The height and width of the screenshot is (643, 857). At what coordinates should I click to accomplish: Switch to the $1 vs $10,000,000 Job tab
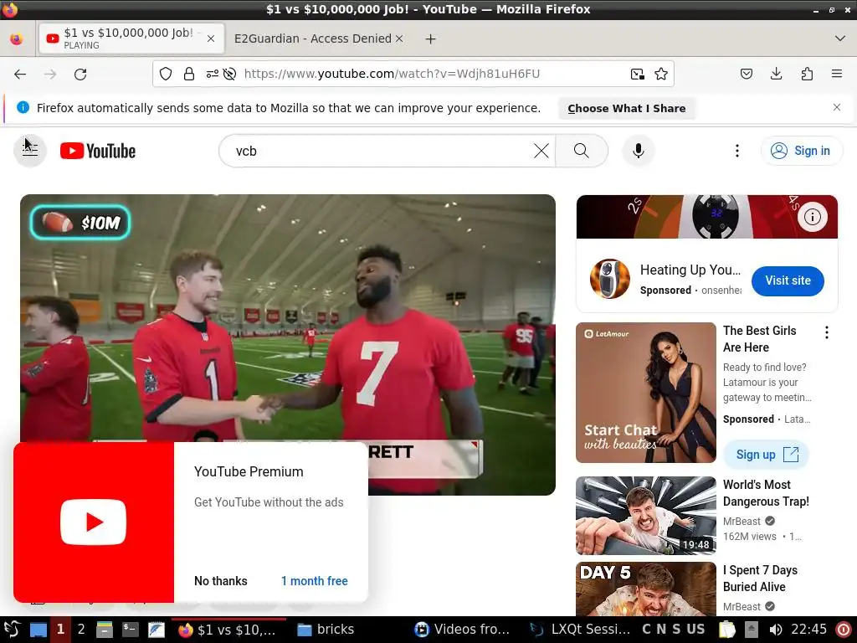(131, 39)
